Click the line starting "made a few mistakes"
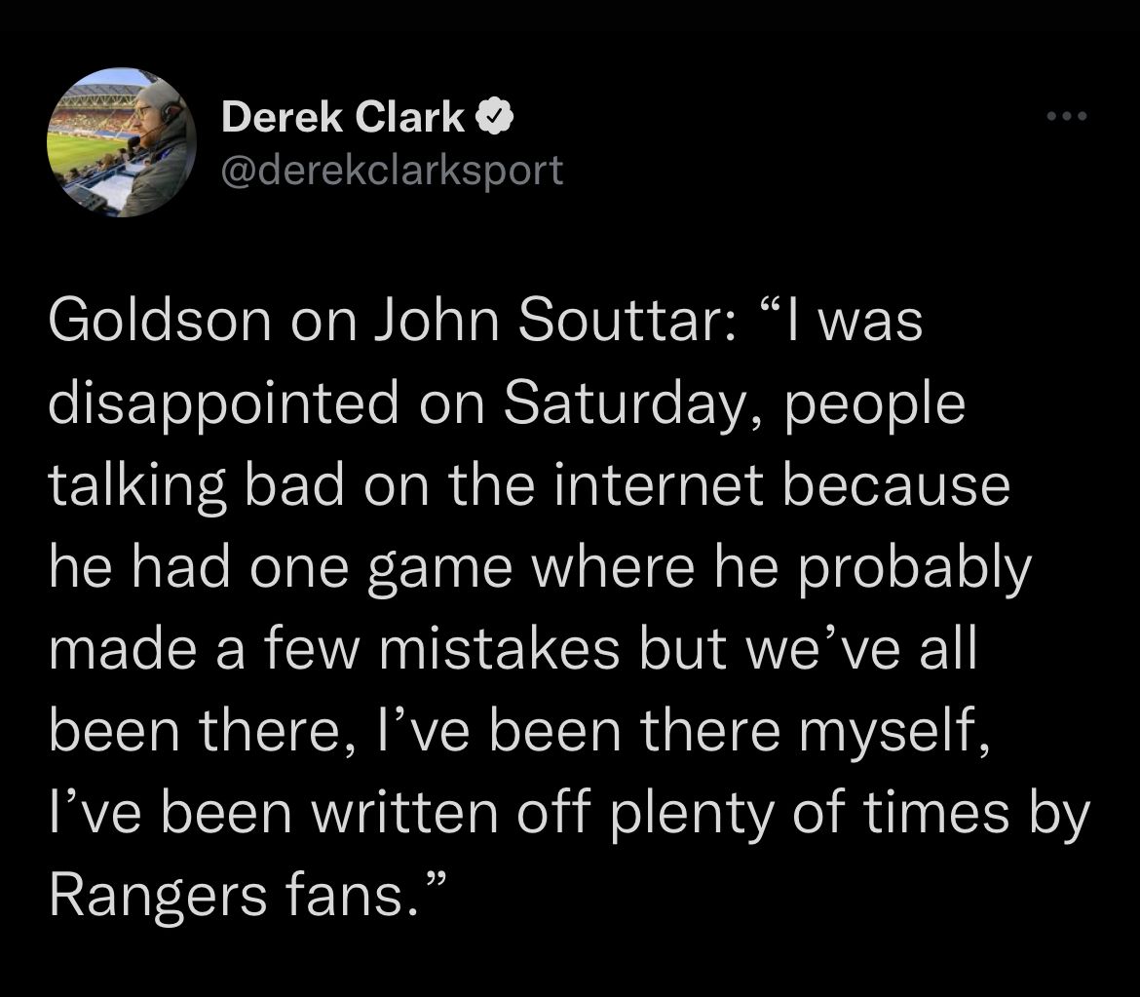Image resolution: width=1140 pixels, height=997 pixels. click(513, 648)
